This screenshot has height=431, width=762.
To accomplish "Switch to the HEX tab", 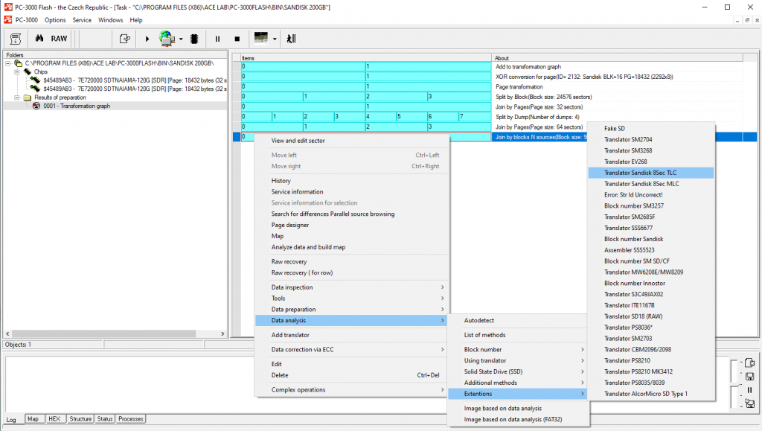I will tap(54, 419).
